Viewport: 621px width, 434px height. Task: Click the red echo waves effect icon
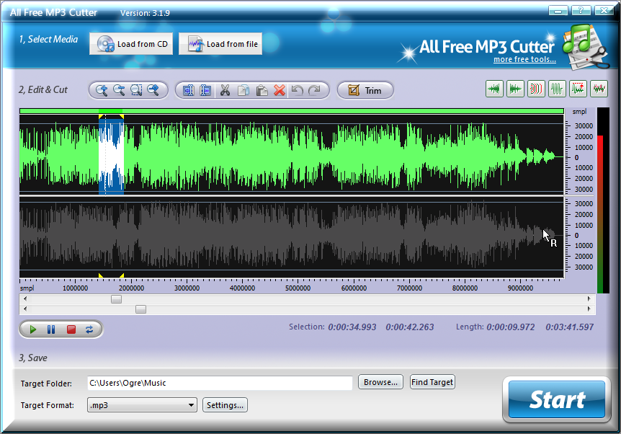pos(536,89)
